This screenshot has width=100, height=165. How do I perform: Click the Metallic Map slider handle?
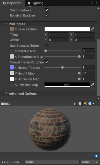46,51
